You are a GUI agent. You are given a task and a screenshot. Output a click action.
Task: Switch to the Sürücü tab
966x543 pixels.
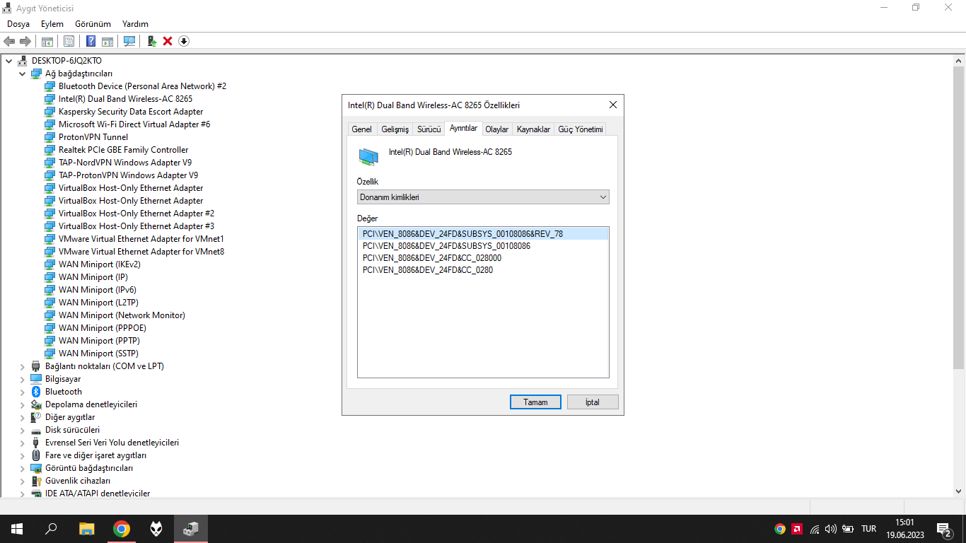coord(429,129)
